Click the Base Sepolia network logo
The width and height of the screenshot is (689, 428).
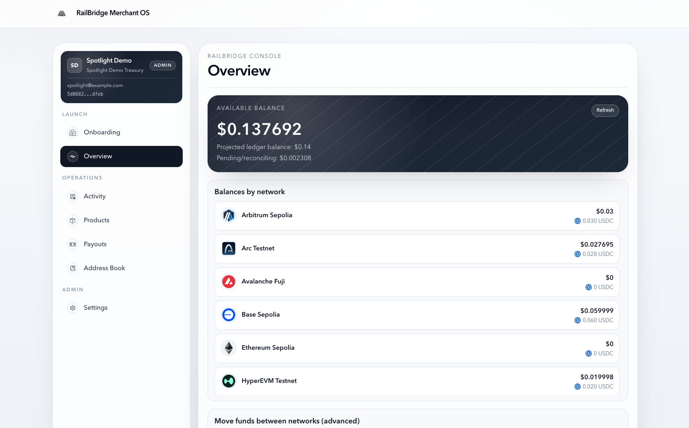click(229, 315)
